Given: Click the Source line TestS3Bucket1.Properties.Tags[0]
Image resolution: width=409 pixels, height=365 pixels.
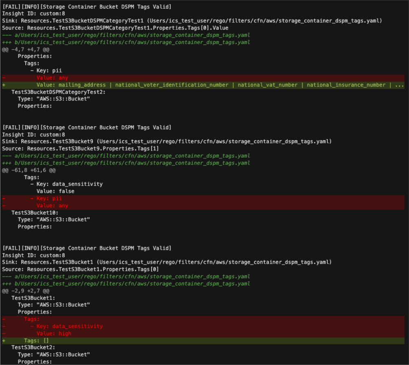Looking at the screenshot, I should [x=80, y=269].
